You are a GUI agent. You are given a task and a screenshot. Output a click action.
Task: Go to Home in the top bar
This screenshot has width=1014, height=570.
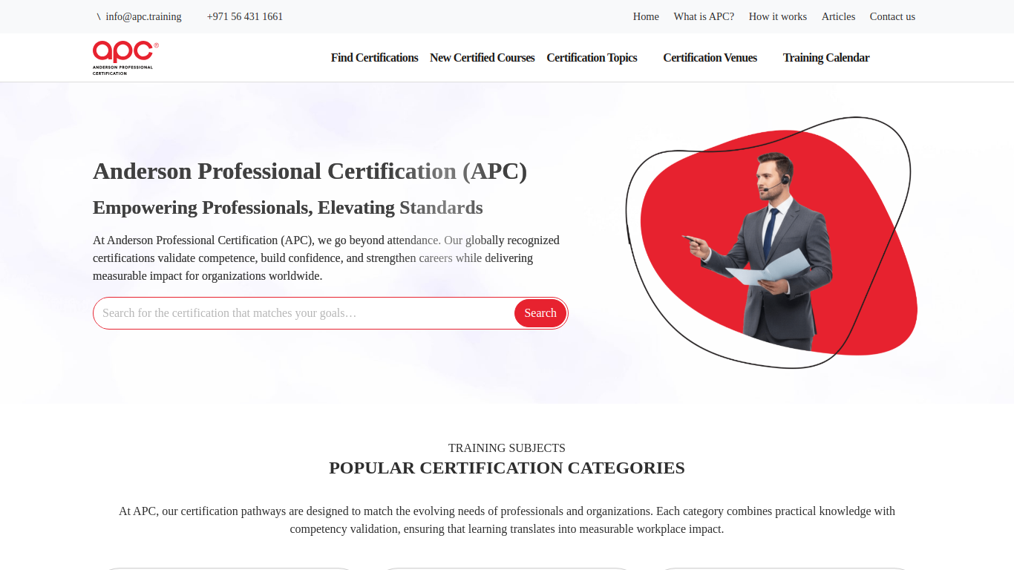tap(646, 16)
